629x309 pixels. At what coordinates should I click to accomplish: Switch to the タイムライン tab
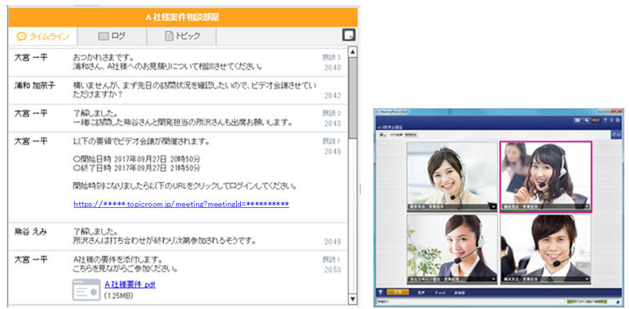pos(43,36)
